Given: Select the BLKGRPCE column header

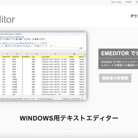Looking at the screenshot, I should (x=26, y=57).
